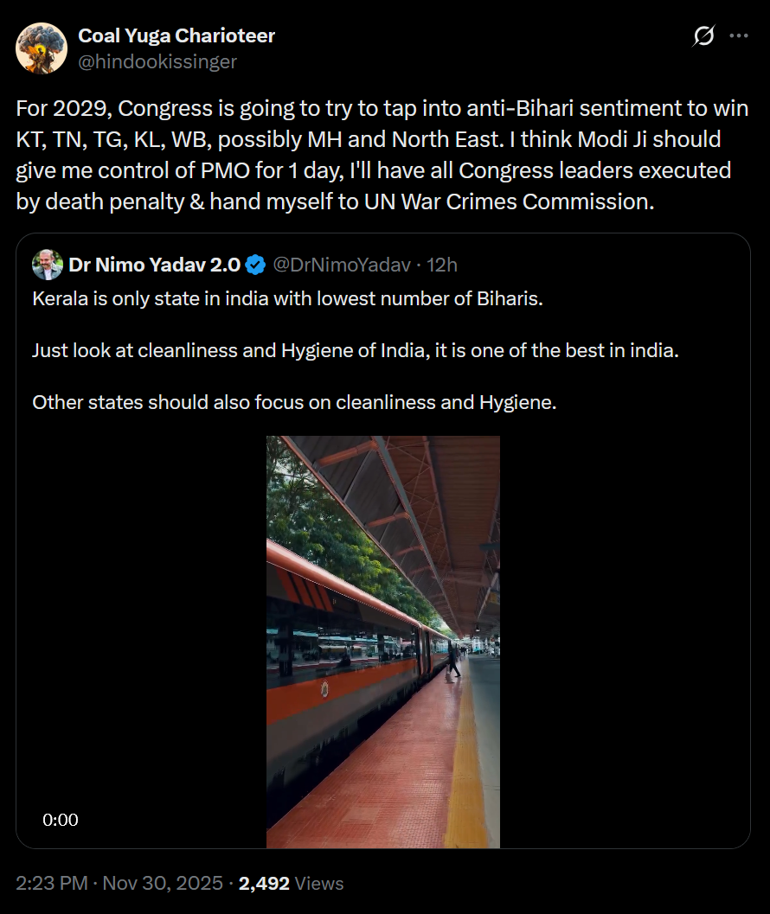This screenshot has width=770, height=914.
Task: Click the 12h quoted post timestamp
Action: click(x=442, y=265)
